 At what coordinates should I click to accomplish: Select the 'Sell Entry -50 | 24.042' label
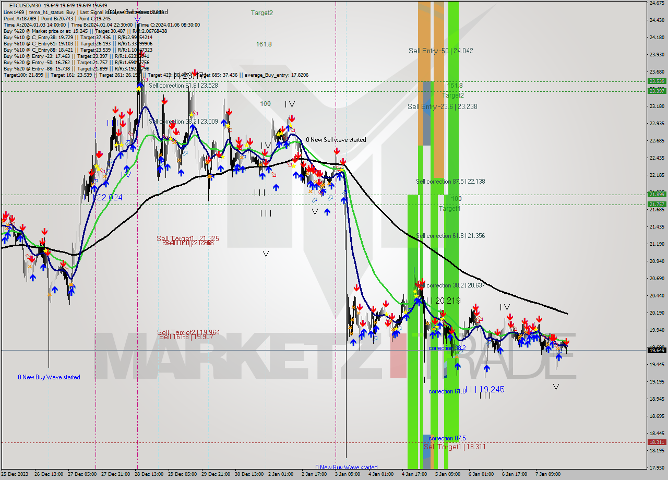pyautogui.click(x=441, y=51)
